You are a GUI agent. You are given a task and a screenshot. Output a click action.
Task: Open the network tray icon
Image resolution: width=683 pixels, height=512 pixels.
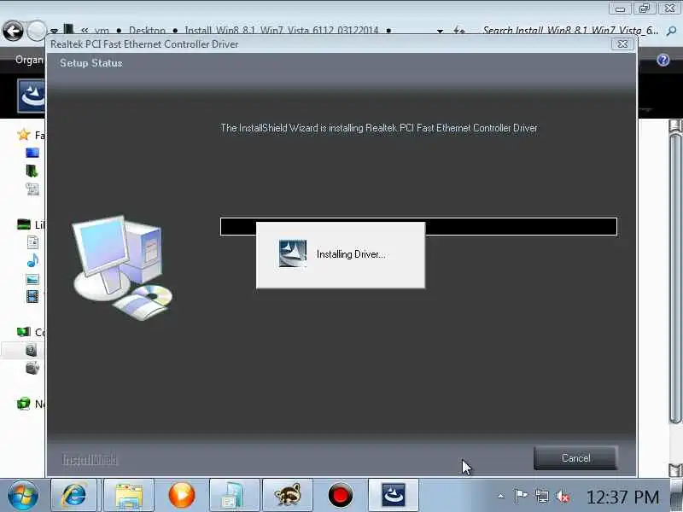tap(542, 497)
